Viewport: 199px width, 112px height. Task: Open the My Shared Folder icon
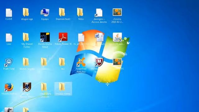pos(26,37)
